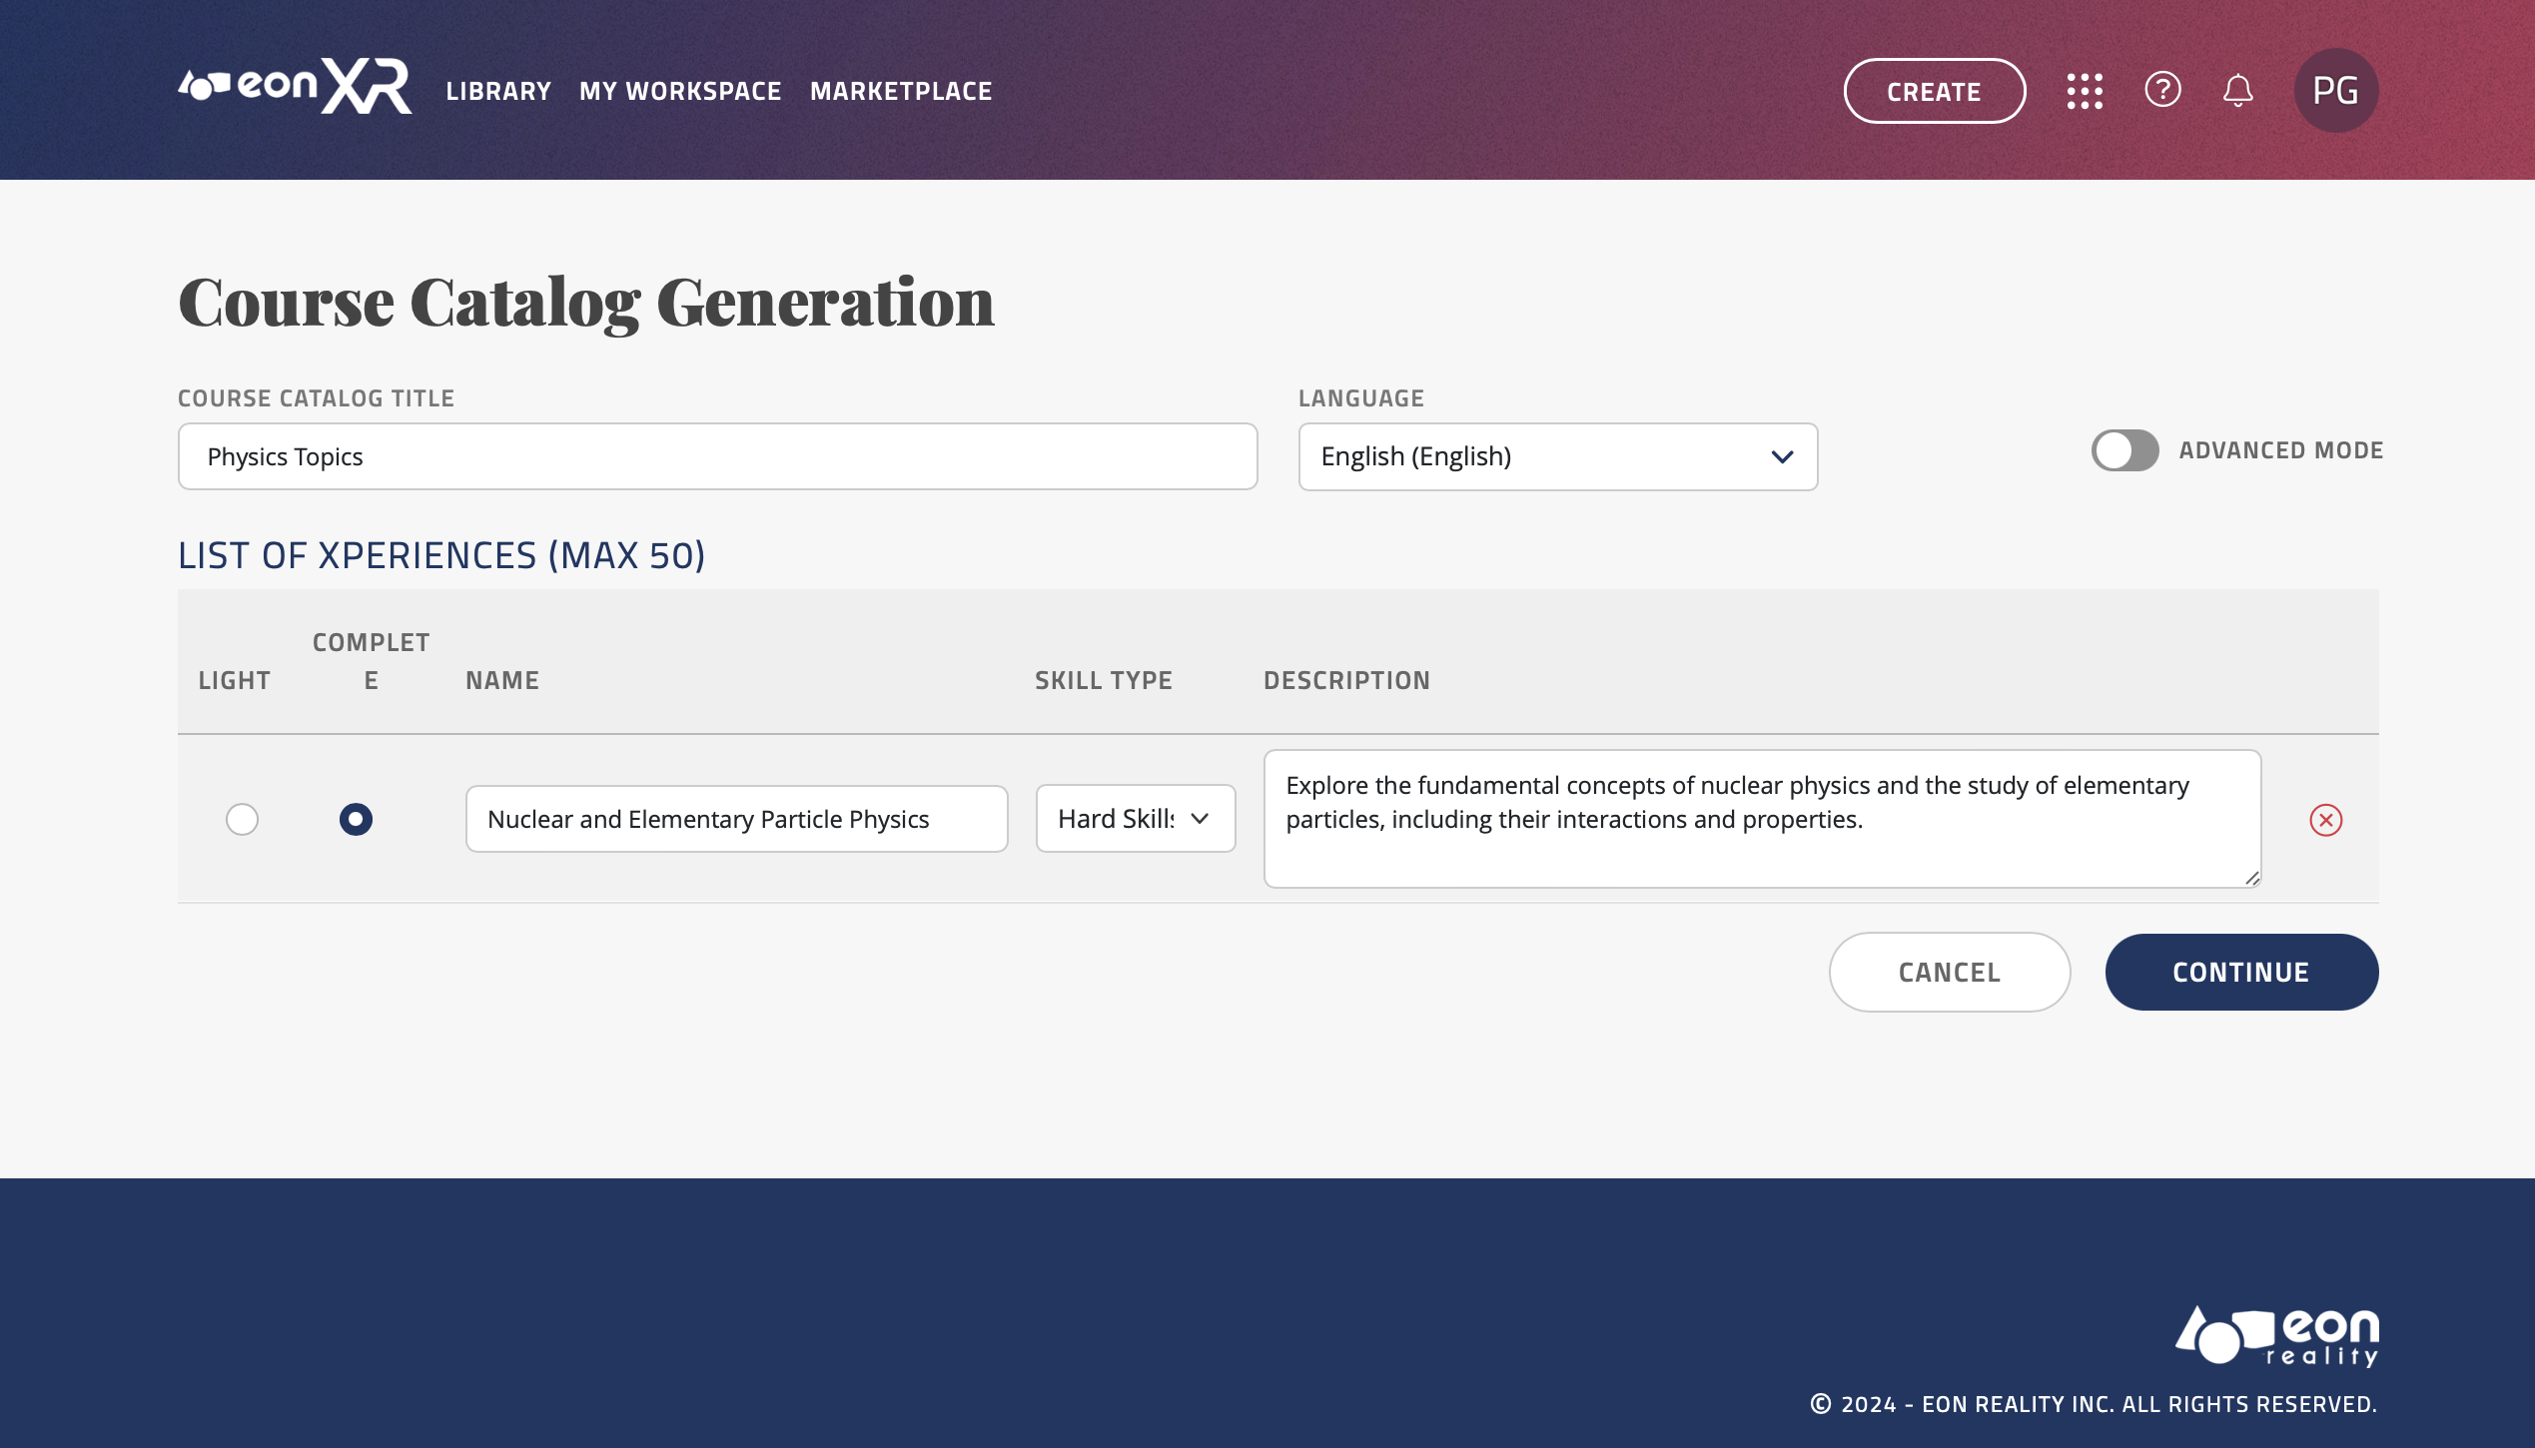Open the Language dropdown
This screenshot has height=1448, width=2535.
pyautogui.click(x=1557, y=456)
